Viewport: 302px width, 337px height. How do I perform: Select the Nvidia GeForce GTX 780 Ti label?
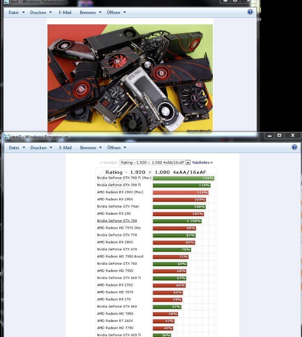tap(119, 185)
